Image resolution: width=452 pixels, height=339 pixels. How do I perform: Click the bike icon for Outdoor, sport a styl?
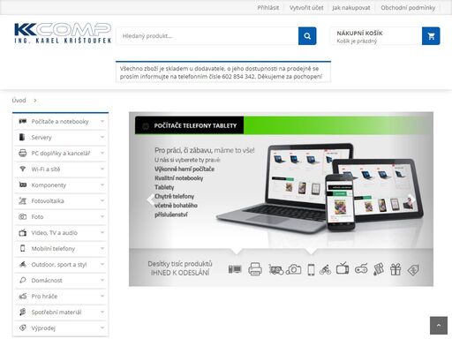(23, 264)
